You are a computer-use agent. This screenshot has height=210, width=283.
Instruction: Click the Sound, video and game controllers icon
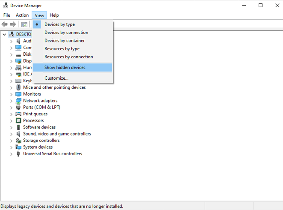[18, 134]
